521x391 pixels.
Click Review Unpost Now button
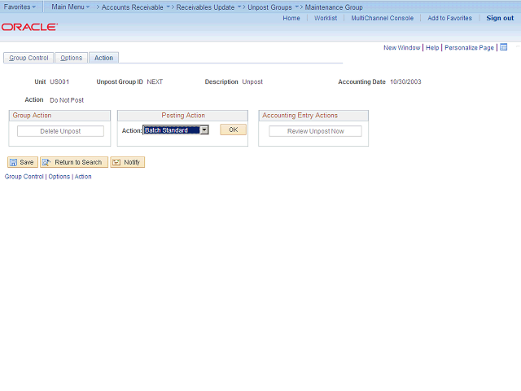coord(315,131)
